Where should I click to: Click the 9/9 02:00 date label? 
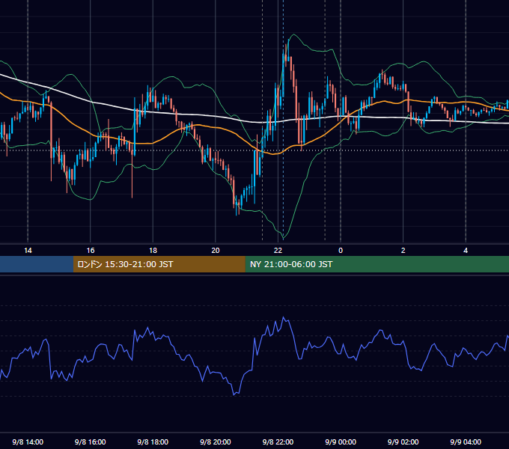pyautogui.click(x=403, y=442)
